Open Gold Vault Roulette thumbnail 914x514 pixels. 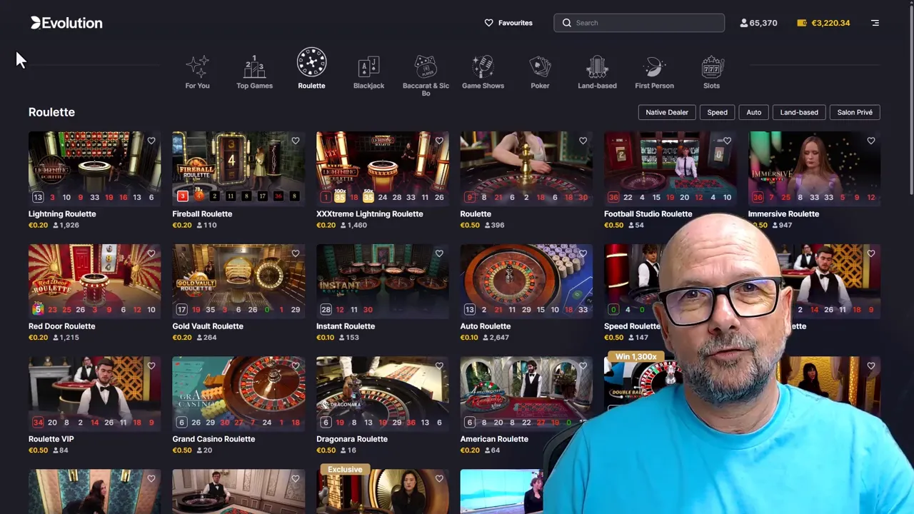point(238,281)
